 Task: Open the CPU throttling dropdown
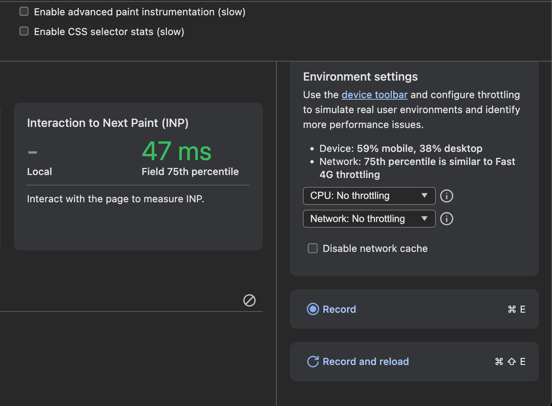369,196
